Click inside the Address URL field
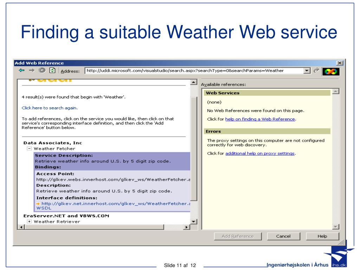Viewport: 360px width, 270px height. coord(194,70)
